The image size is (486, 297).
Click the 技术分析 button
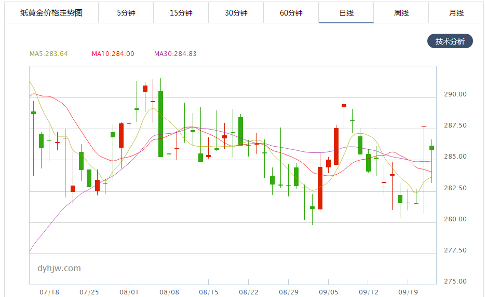pyautogui.click(x=450, y=41)
